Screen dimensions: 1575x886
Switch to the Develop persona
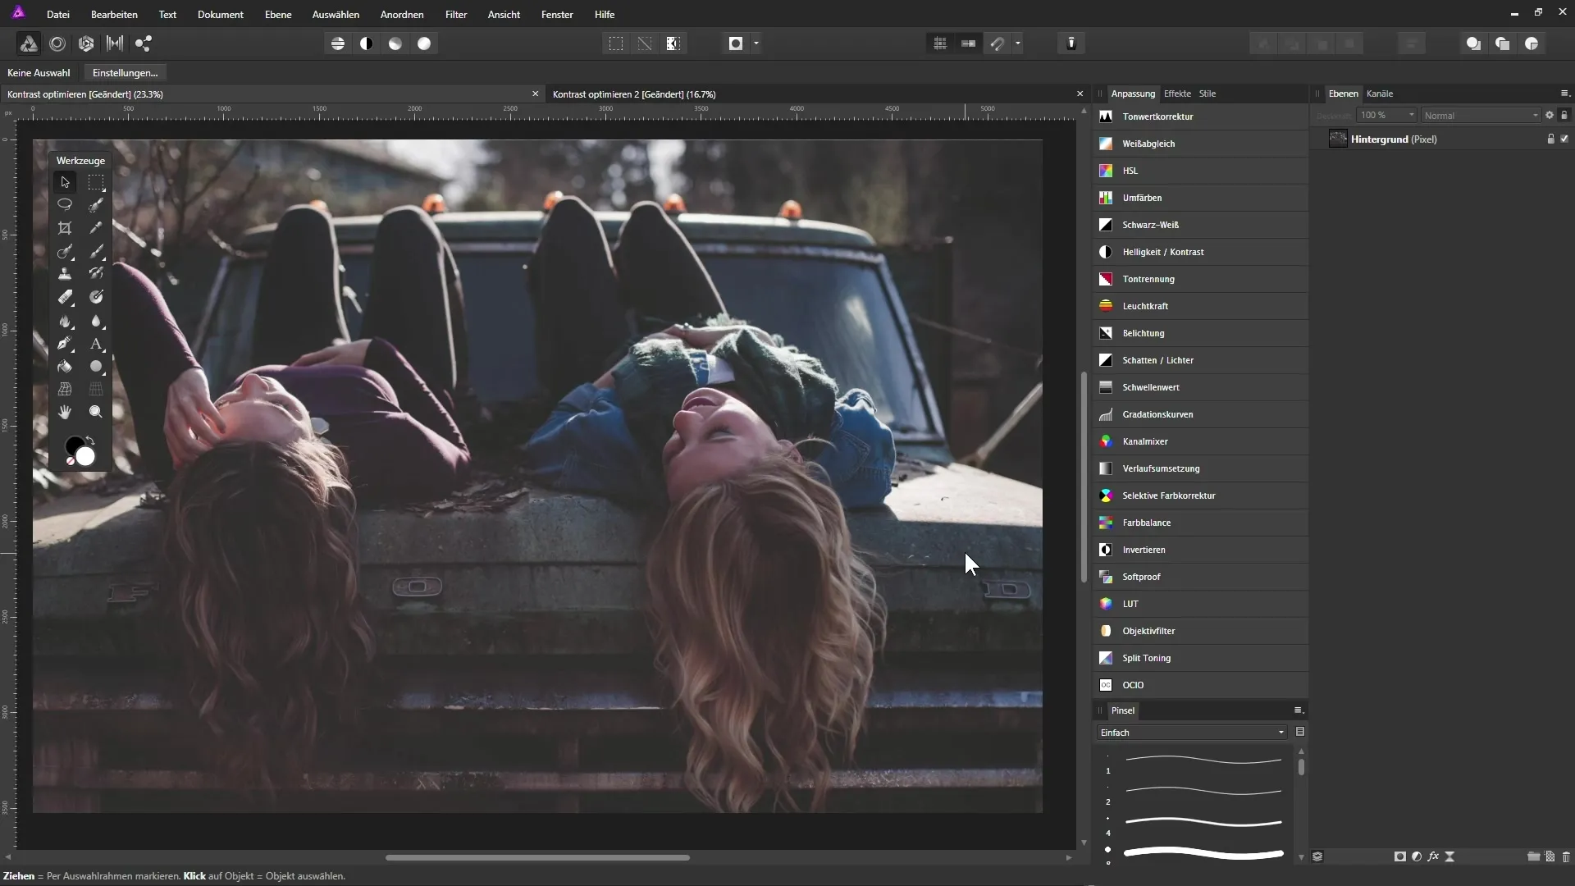[x=86, y=43]
